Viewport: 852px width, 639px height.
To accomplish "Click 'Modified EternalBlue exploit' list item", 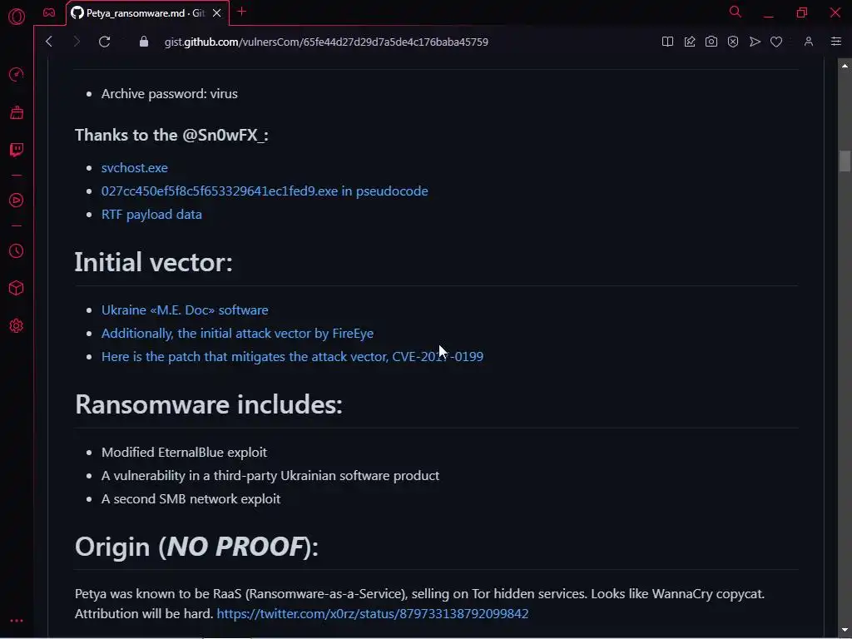I will click(x=184, y=452).
